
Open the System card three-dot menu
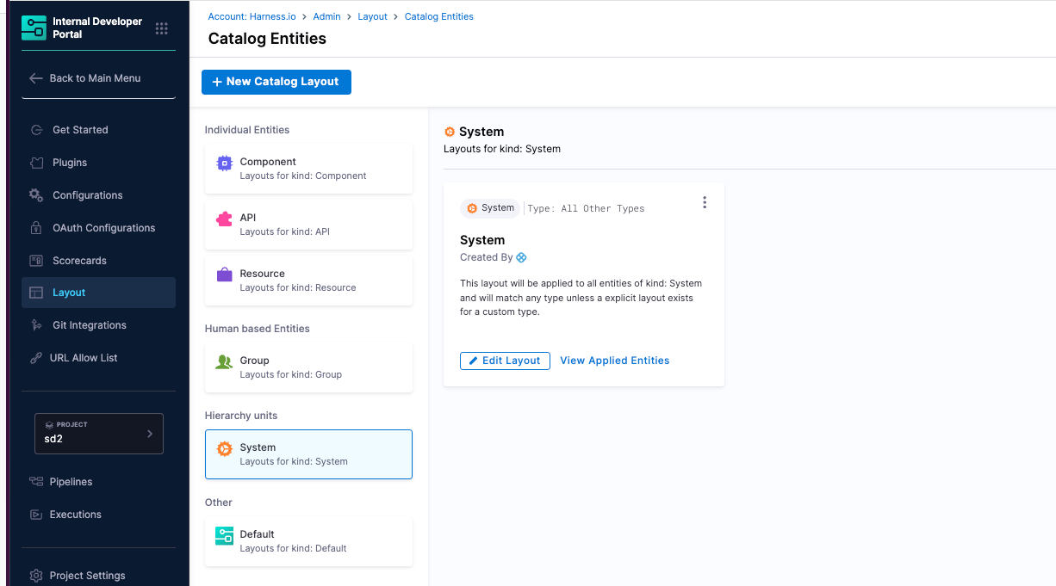tap(705, 202)
